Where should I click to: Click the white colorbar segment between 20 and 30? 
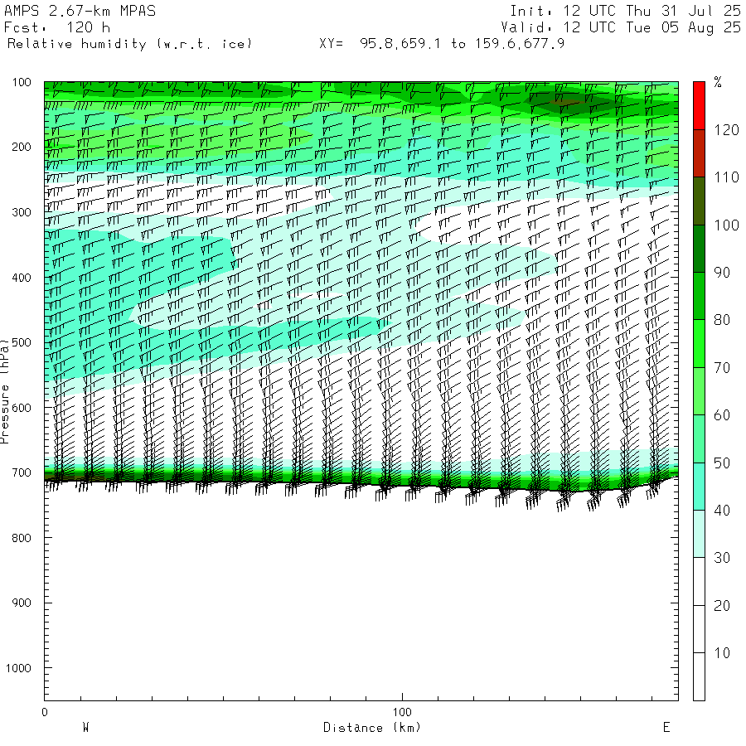699,581
